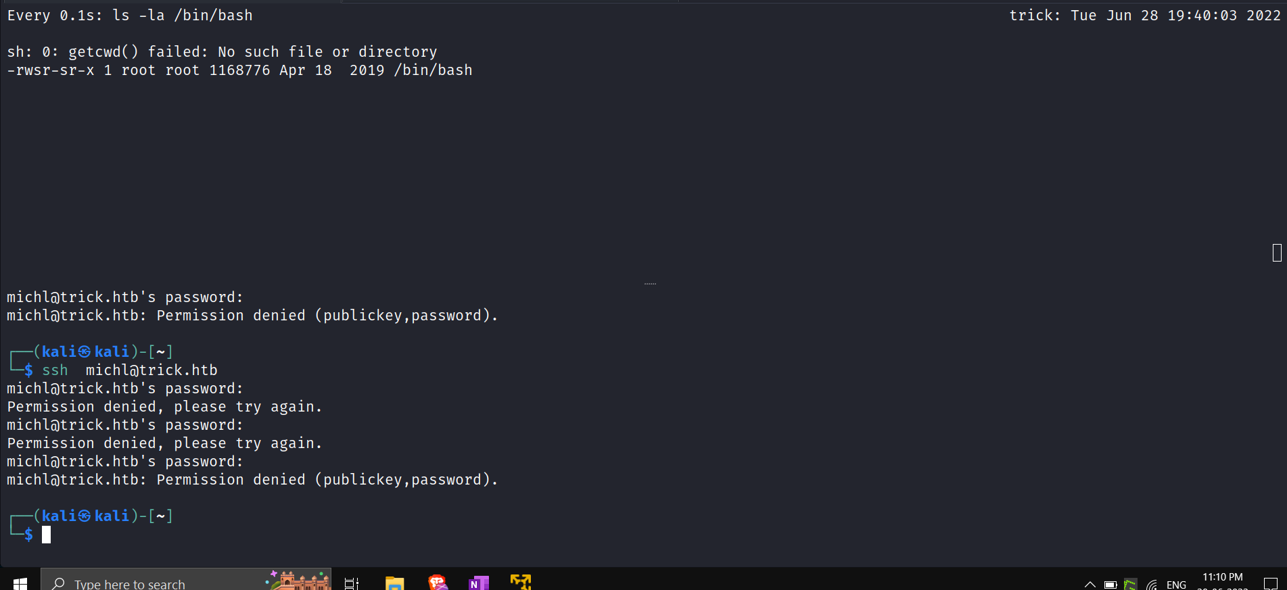Change the ENG input language
This screenshot has width=1287, height=590.
point(1176,585)
